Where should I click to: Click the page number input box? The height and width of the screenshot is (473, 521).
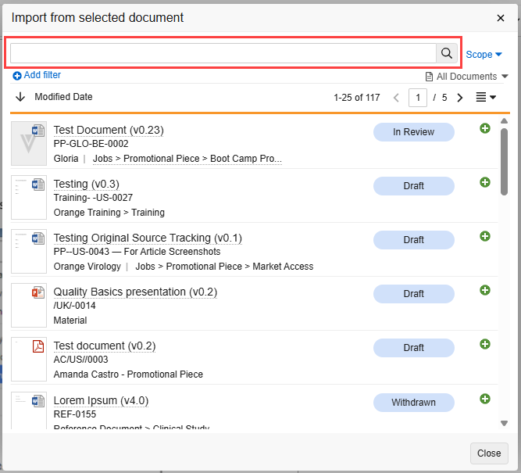tap(419, 98)
